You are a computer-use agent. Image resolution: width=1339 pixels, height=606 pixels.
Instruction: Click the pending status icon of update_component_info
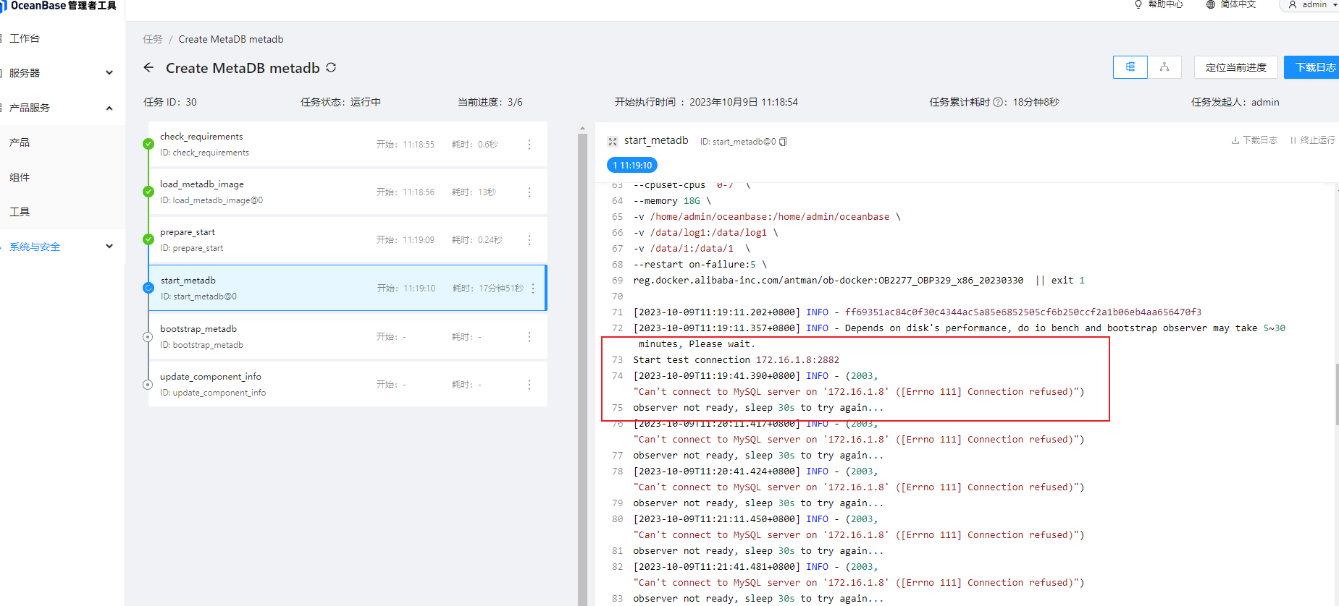click(148, 385)
